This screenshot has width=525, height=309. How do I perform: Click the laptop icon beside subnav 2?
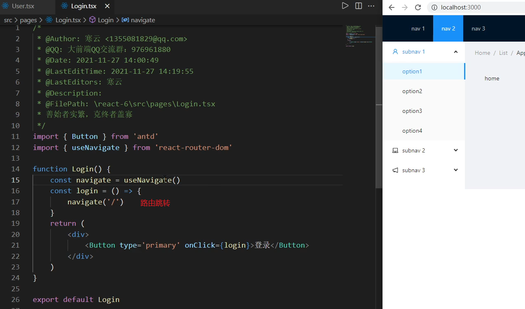pyautogui.click(x=394, y=150)
